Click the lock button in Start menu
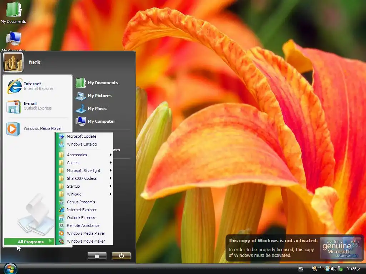The height and width of the screenshot is (274, 366). pyautogui.click(x=97, y=256)
